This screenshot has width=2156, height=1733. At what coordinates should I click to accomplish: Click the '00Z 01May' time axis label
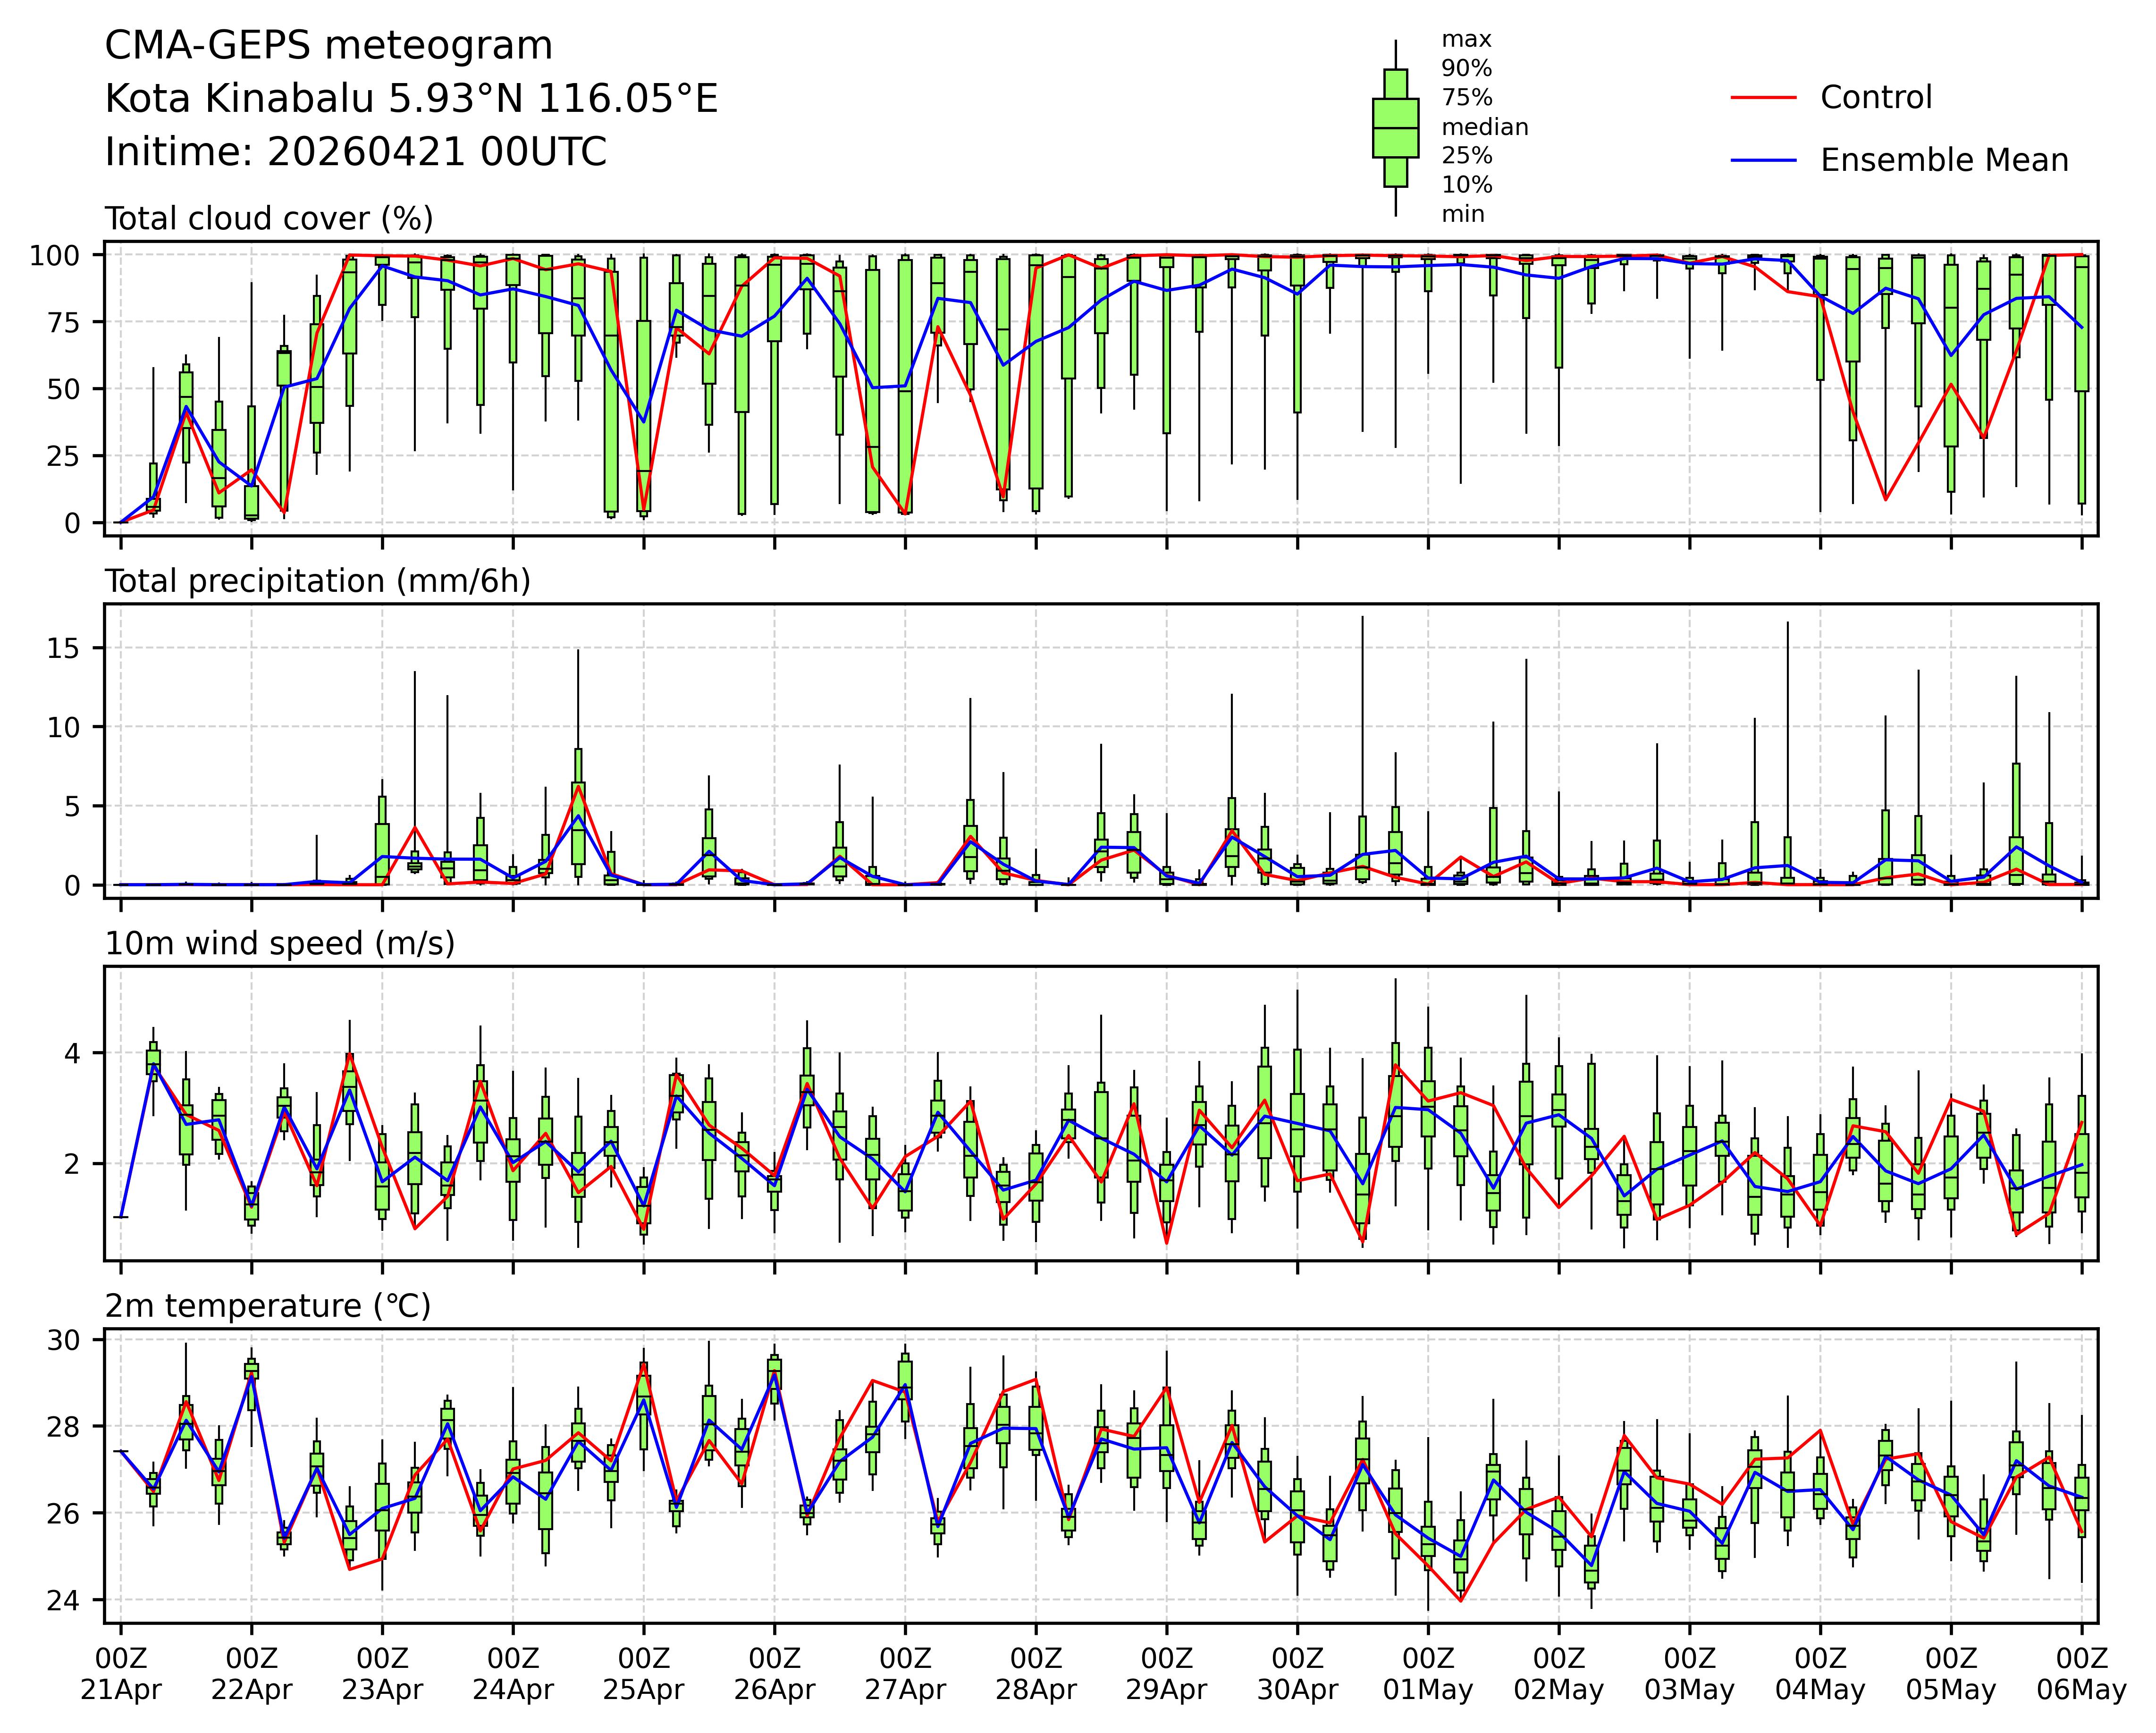(1428, 1675)
